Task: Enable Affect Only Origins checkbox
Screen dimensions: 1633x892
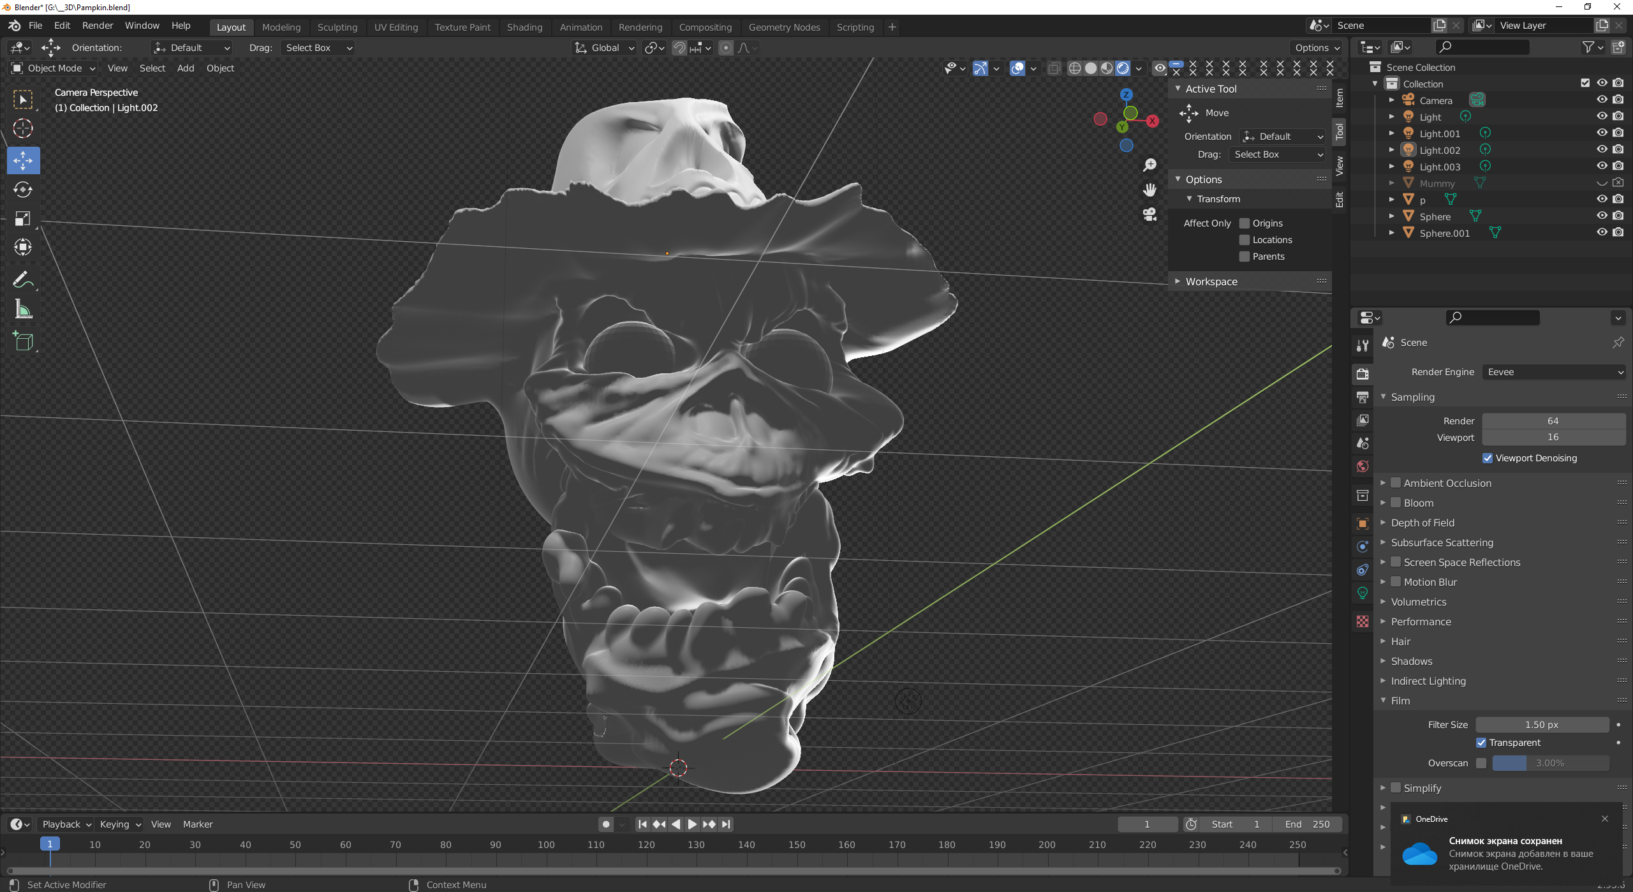Action: [1244, 223]
